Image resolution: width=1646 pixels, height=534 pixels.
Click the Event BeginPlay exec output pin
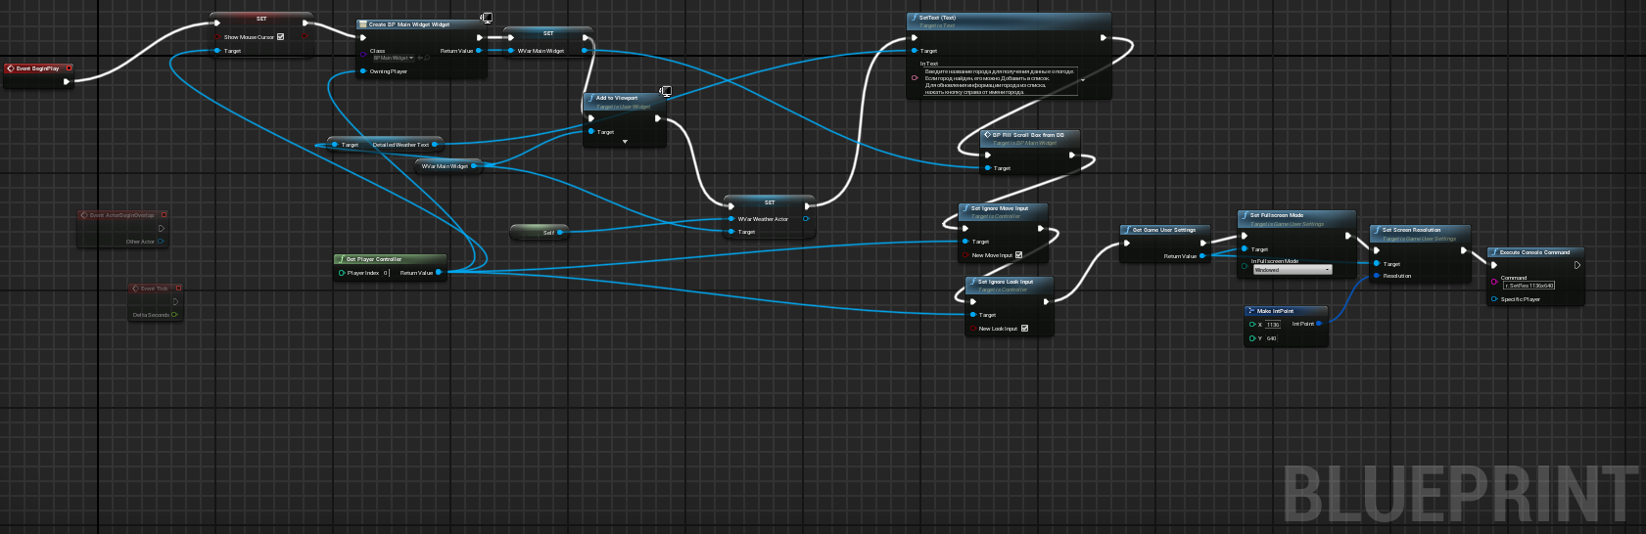[x=67, y=81]
